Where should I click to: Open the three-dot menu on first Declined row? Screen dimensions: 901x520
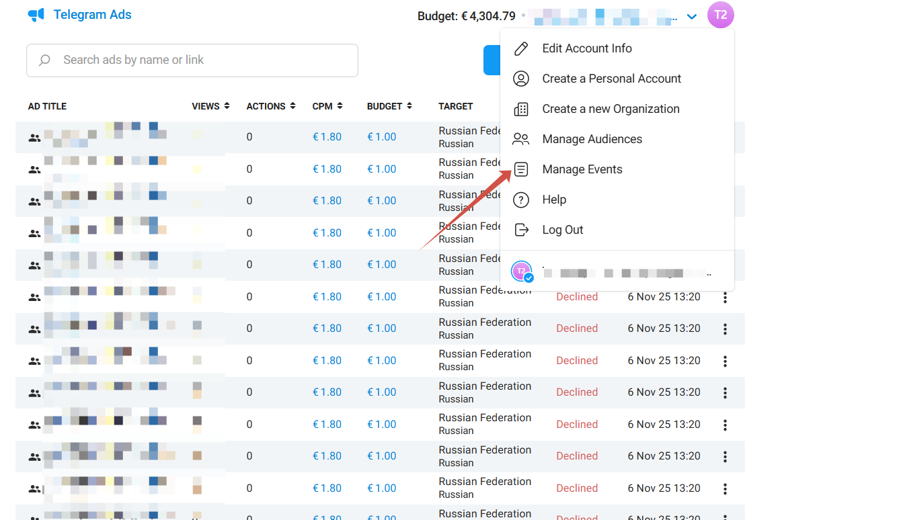(725, 298)
